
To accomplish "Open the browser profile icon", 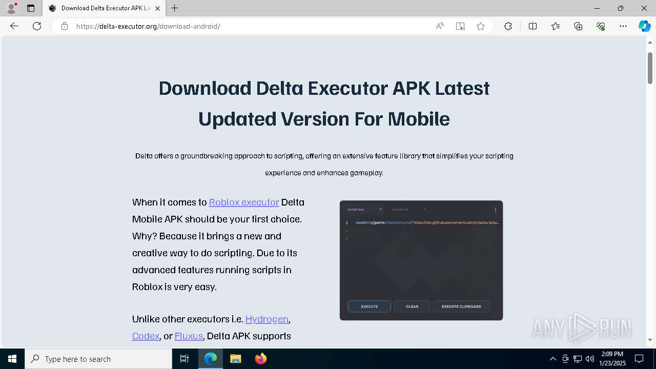I will click(x=11, y=8).
